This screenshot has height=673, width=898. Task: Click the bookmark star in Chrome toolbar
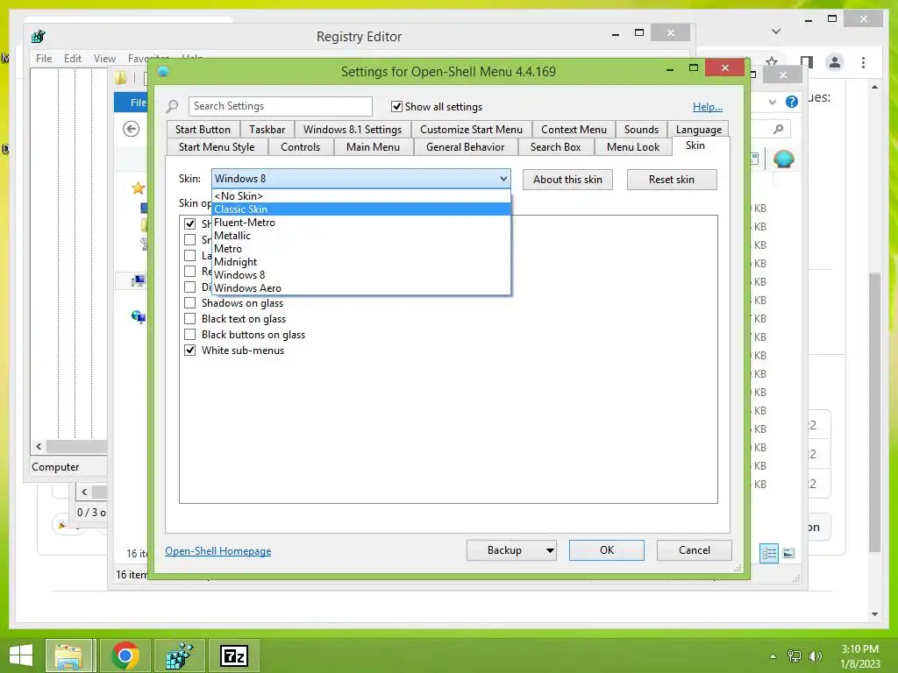(772, 61)
